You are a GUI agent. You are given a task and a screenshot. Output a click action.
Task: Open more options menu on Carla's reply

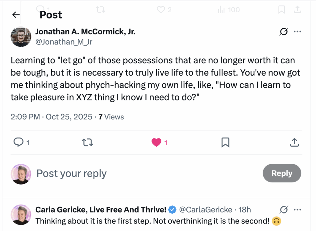(x=297, y=210)
